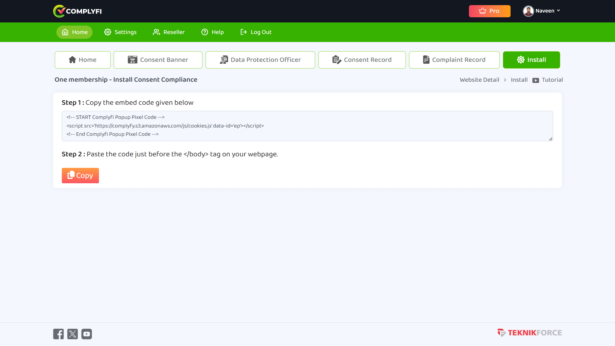This screenshot has width=615, height=346.
Task: Click the Tutorial video icon
Action: coord(536,80)
